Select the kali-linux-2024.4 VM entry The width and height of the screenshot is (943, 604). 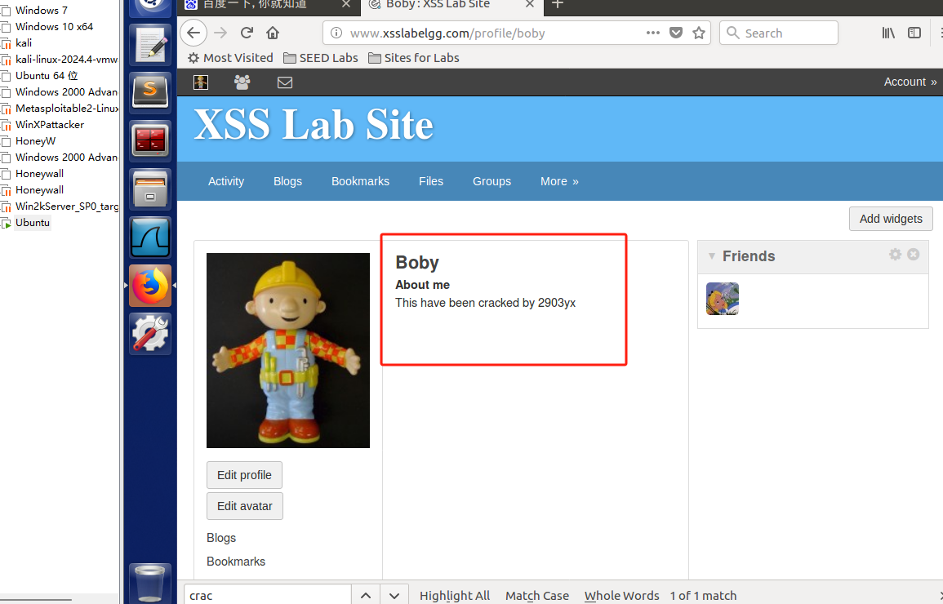tap(66, 59)
